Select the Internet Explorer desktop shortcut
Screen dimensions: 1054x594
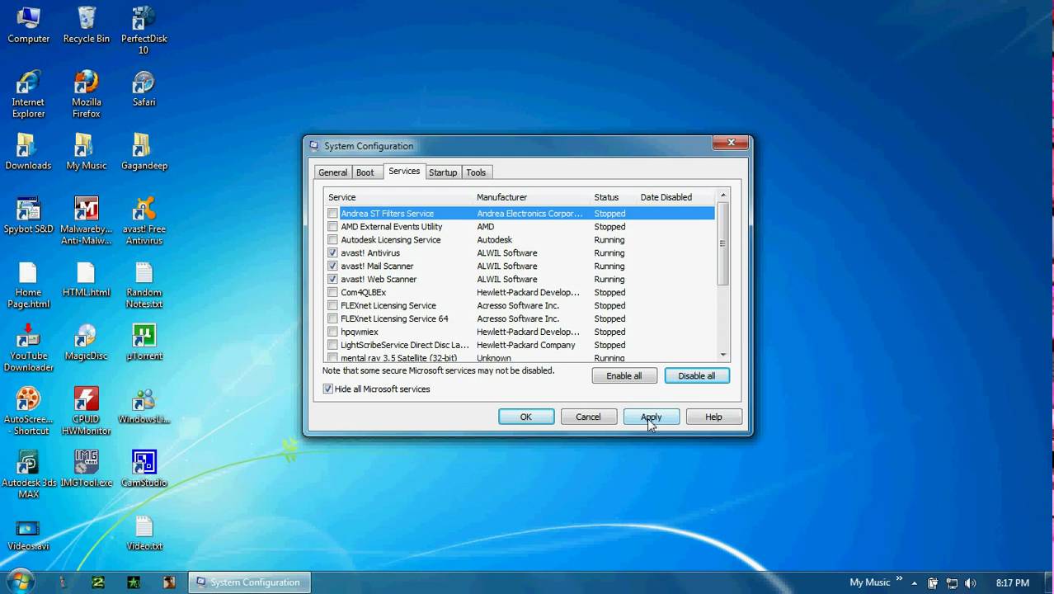coord(28,94)
